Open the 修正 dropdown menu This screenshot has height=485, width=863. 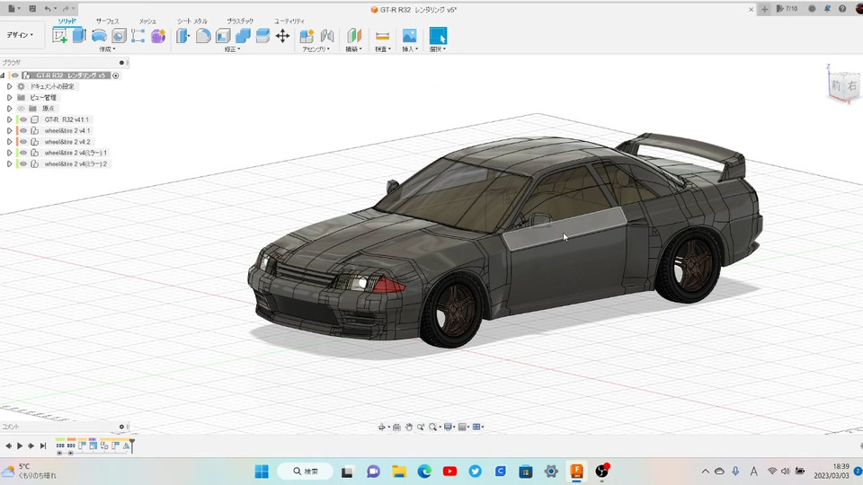pos(232,48)
